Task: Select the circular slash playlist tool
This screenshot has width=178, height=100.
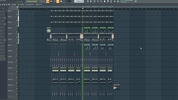Action: pos(2,5)
